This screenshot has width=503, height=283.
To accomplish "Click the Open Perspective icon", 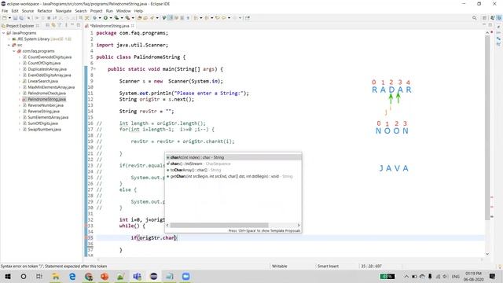I will pyautogui.click(x=485, y=18).
